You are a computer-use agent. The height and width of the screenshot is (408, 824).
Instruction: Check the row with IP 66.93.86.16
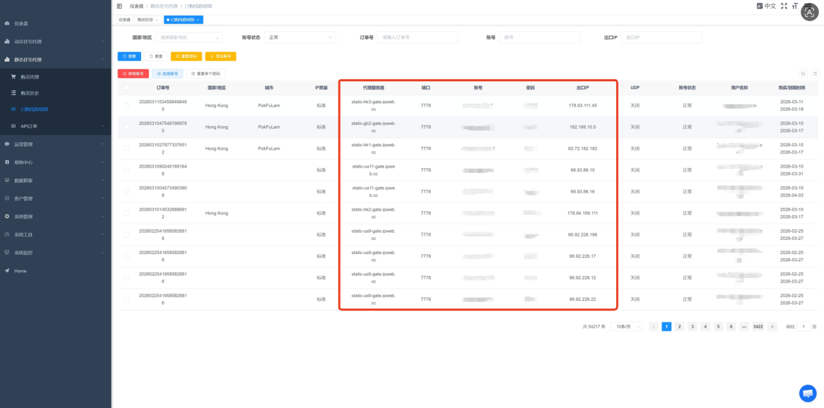(x=127, y=191)
